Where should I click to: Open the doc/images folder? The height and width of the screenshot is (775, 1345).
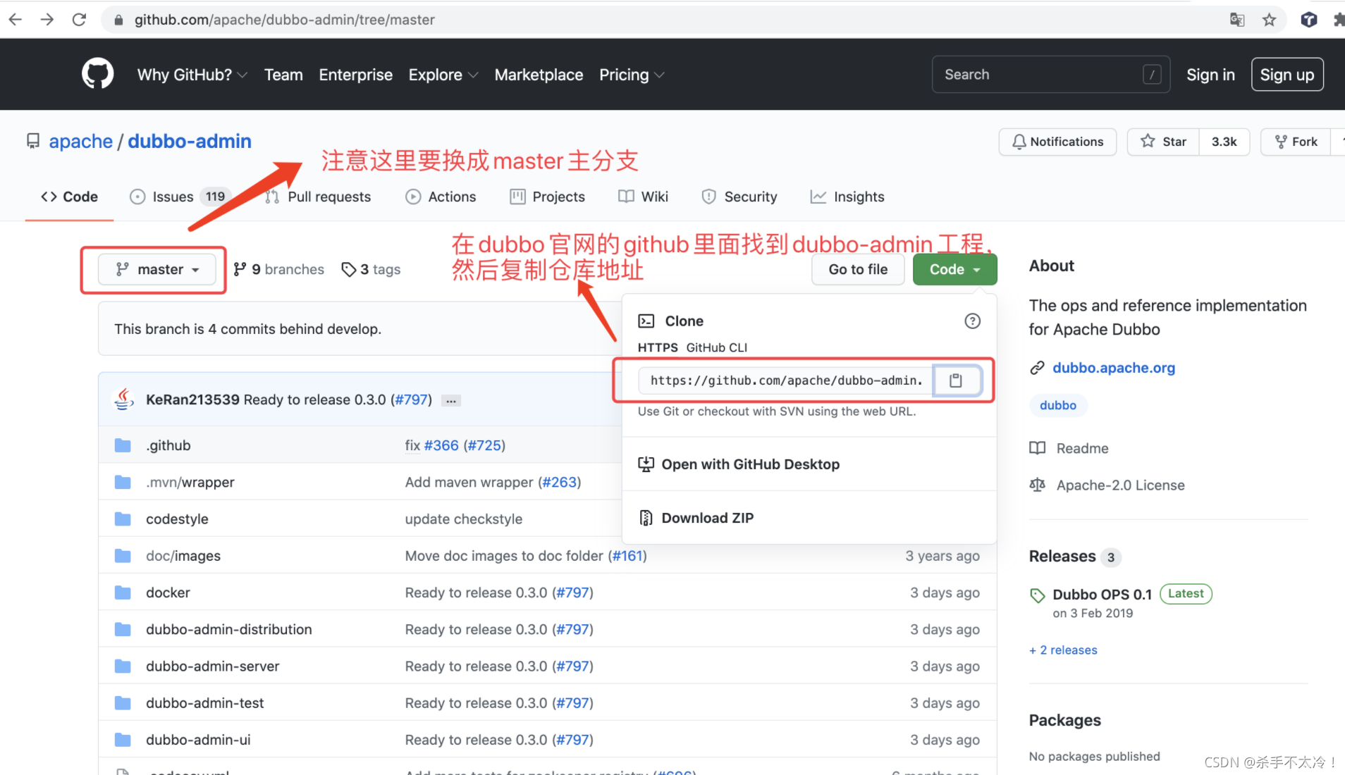click(183, 556)
